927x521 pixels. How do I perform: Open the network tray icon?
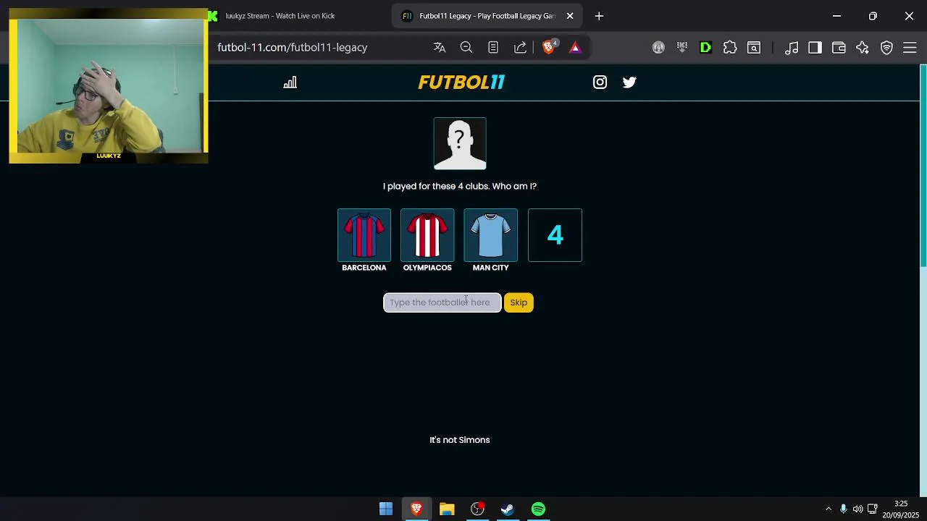coord(873,509)
